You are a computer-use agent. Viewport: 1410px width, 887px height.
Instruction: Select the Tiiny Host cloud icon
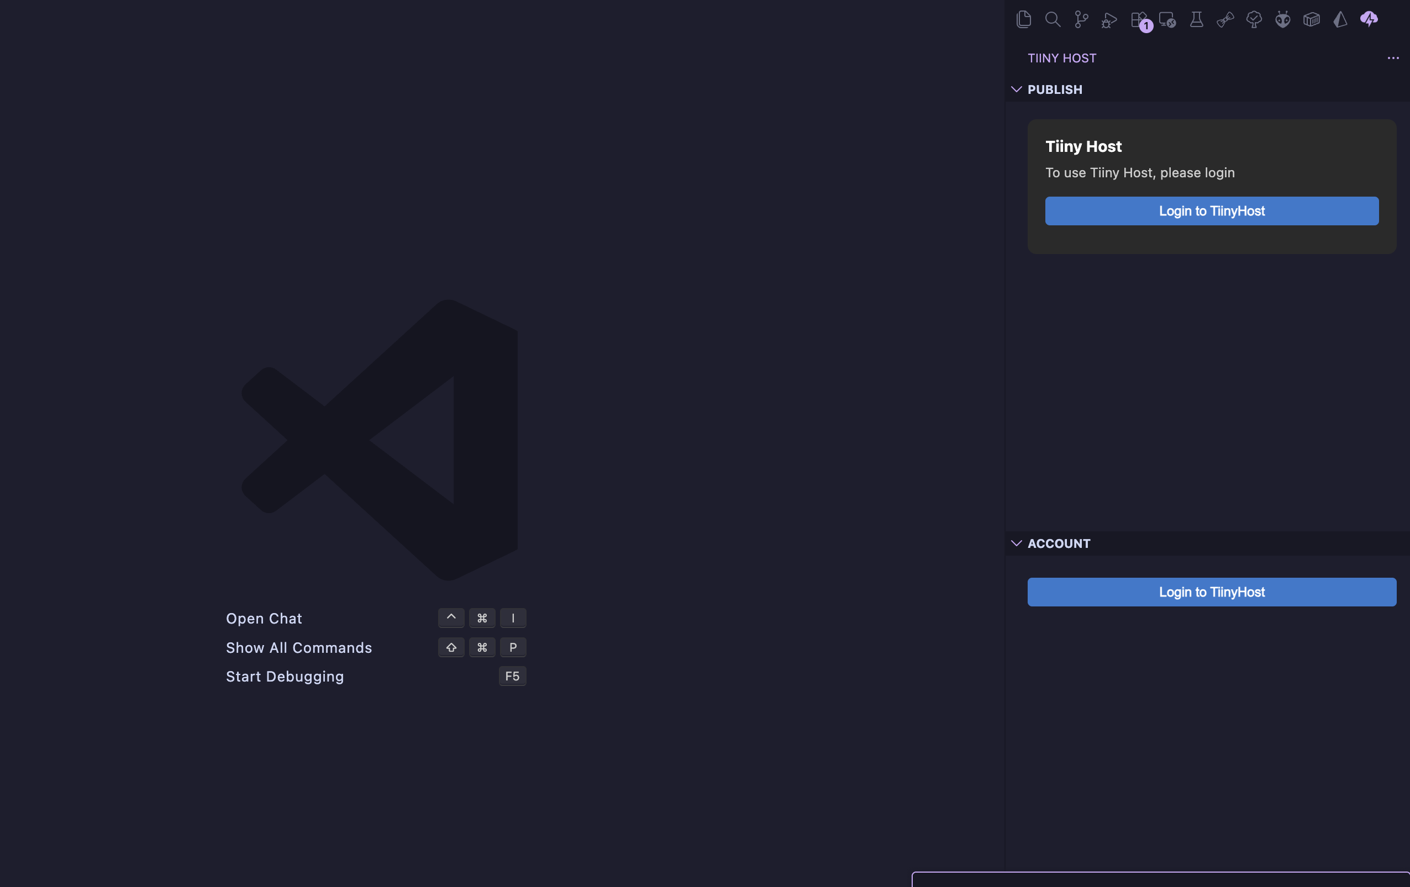(x=1369, y=19)
